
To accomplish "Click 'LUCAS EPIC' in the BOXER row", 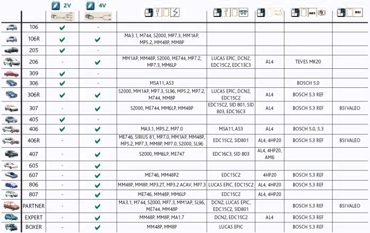I will coord(231,227).
